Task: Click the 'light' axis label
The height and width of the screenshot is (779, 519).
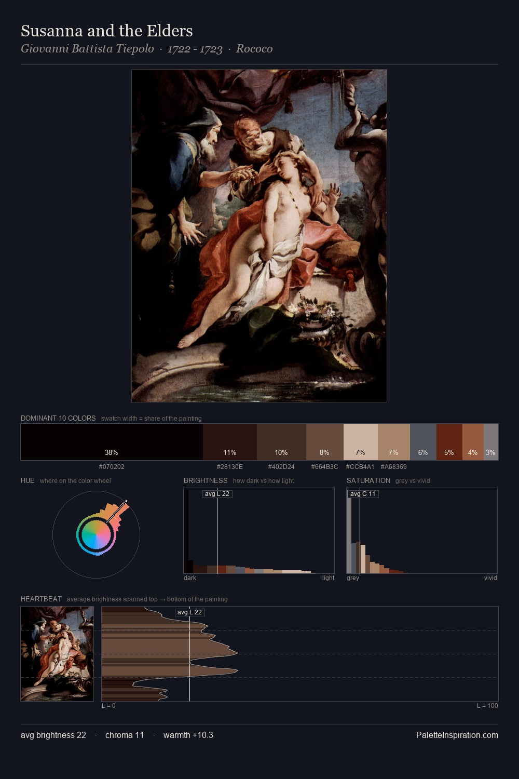Action: [x=328, y=578]
